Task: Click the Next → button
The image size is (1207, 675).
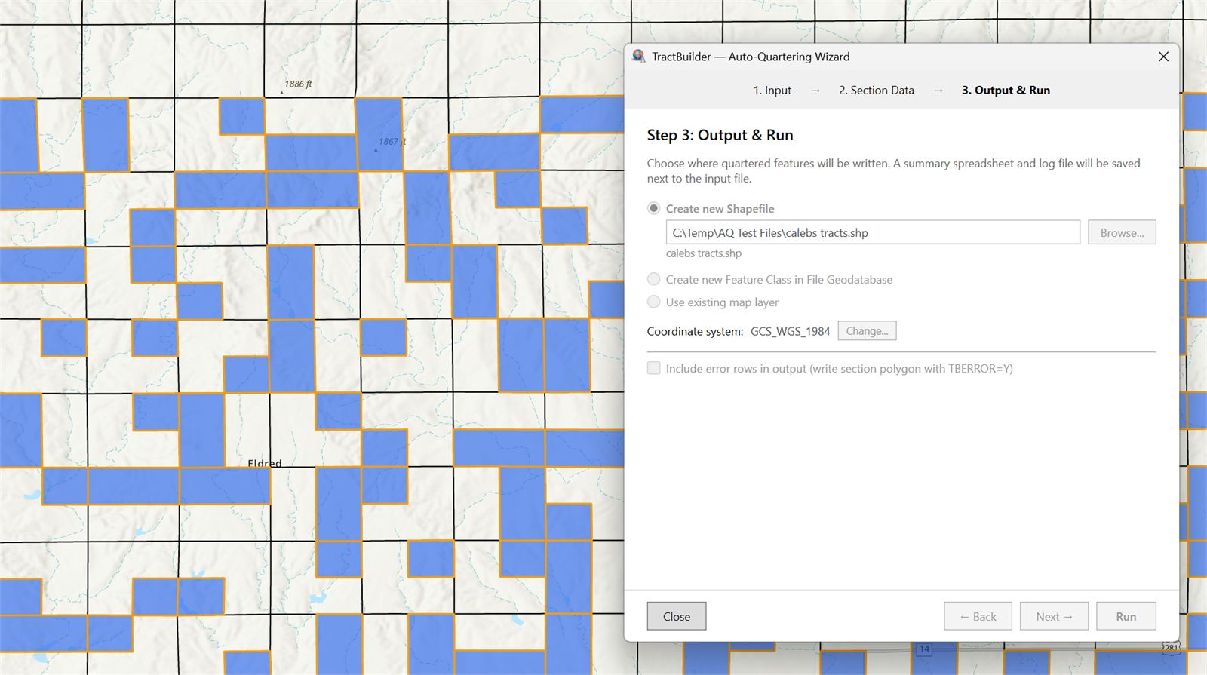Action: point(1053,617)
